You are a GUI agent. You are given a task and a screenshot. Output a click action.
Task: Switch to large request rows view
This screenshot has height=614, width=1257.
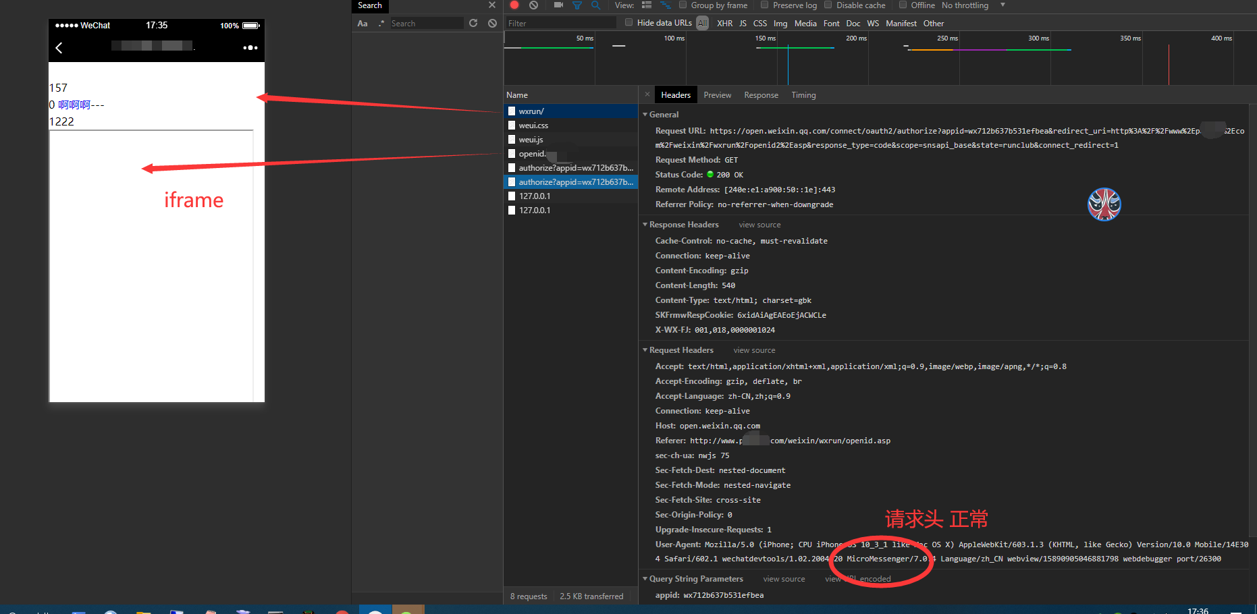point(647,5)
